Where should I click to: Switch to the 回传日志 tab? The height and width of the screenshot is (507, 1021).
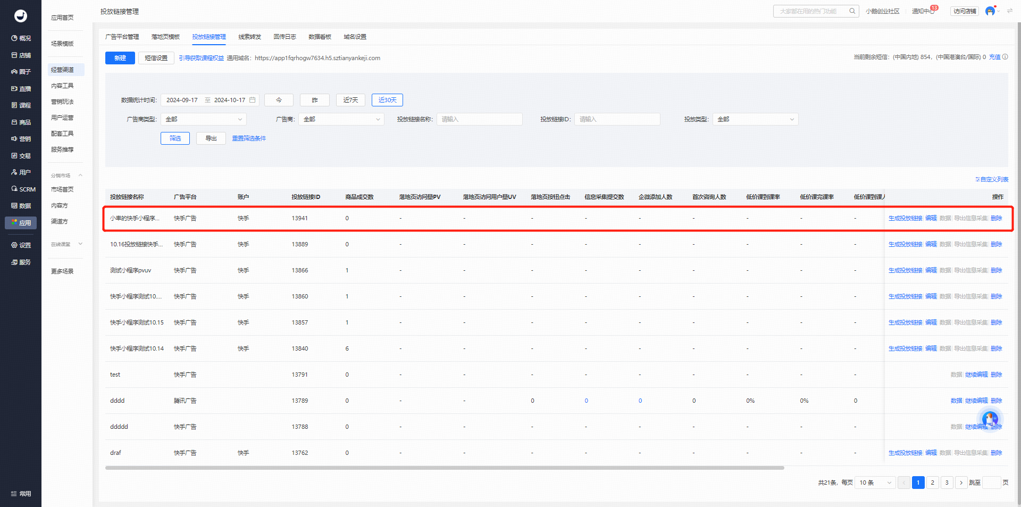click(x=285, y=37)
